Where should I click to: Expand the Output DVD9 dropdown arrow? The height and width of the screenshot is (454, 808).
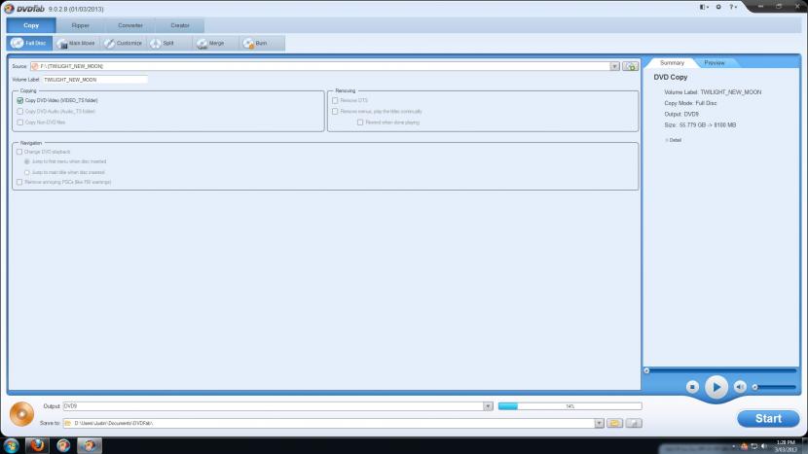pos(488,406)
